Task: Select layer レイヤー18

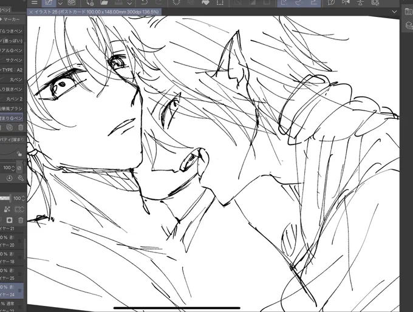Action: pos(12,258)
